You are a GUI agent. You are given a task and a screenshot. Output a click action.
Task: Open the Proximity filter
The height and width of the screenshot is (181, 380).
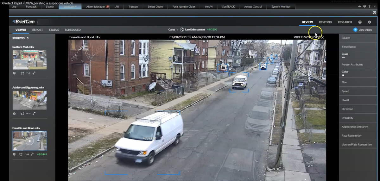click(x=358, y=118)
